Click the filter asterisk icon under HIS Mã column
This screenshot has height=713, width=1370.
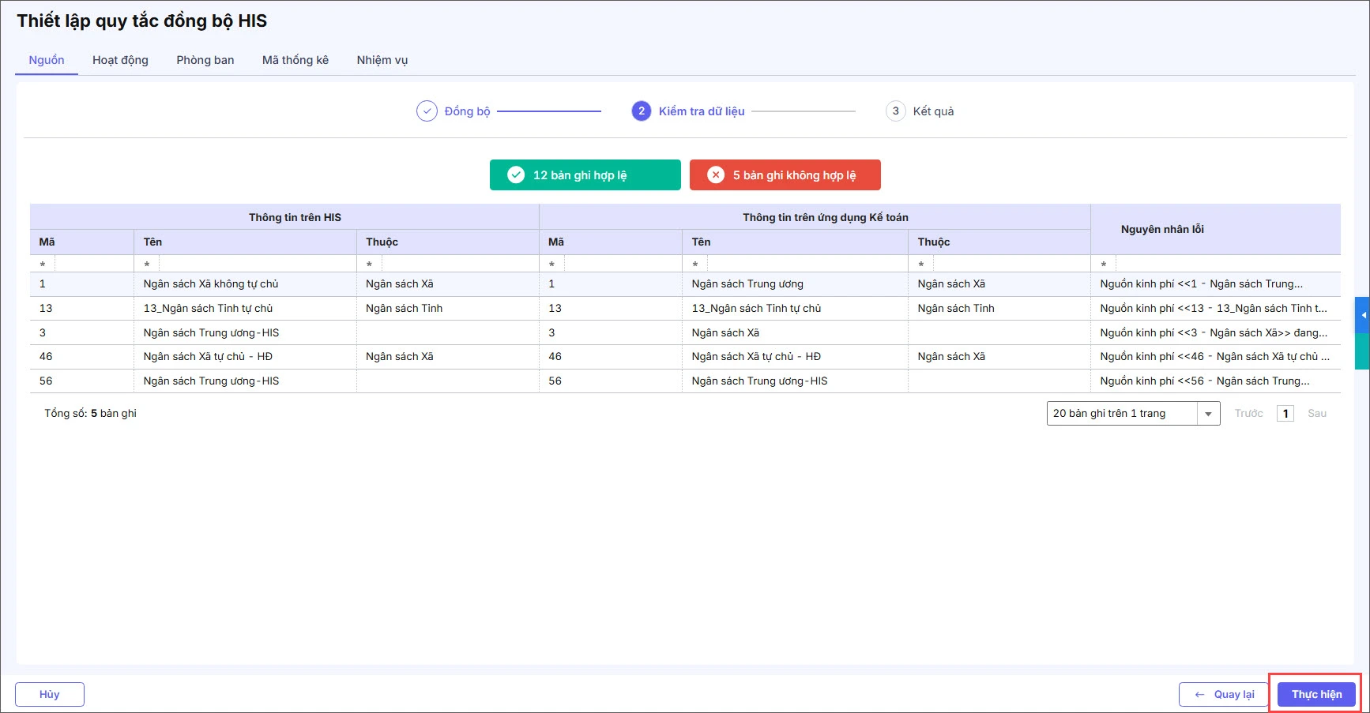tap(43, 265)
